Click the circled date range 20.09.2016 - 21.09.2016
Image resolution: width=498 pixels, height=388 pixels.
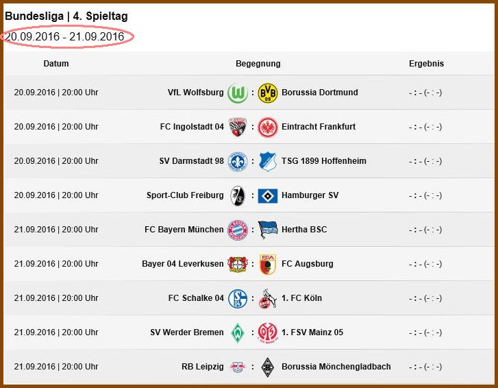click(65, 37)
